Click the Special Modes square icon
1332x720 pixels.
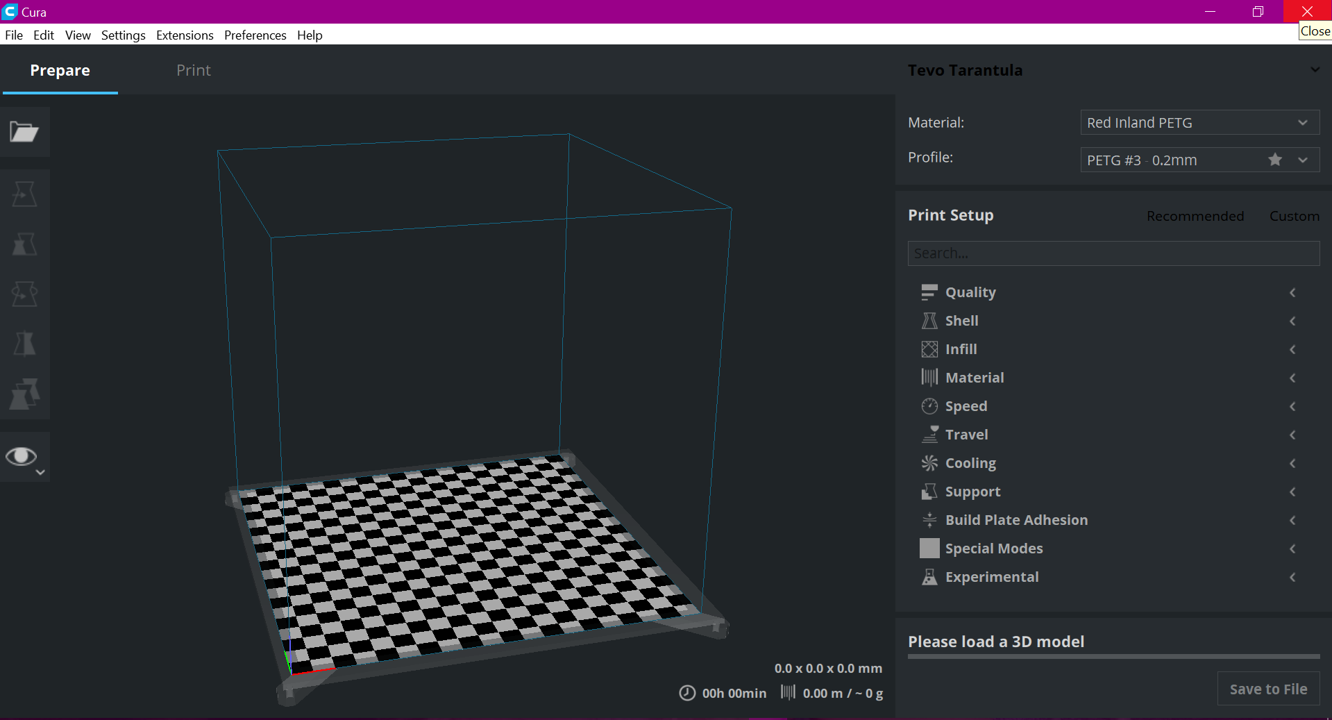pyautogui.click(x=929, y=549)
